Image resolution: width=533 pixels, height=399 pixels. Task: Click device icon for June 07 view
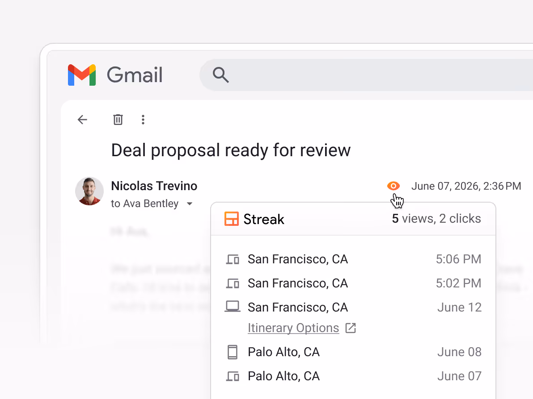pyautogui.click(x=233, y=376)
